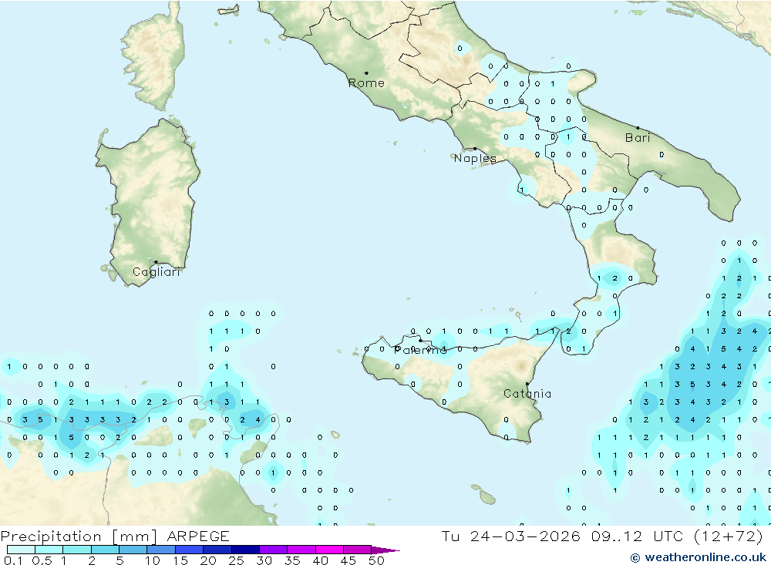This screenshot has height=565, width=771.
Task: Click the '(12+72)' forecast run text
Action: [729, 536]
